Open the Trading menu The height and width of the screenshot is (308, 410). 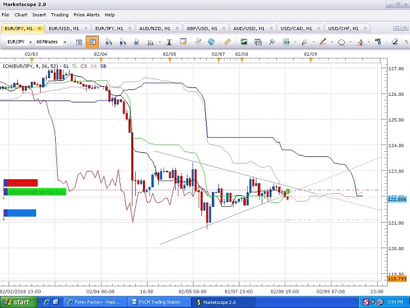coord(60,15)
